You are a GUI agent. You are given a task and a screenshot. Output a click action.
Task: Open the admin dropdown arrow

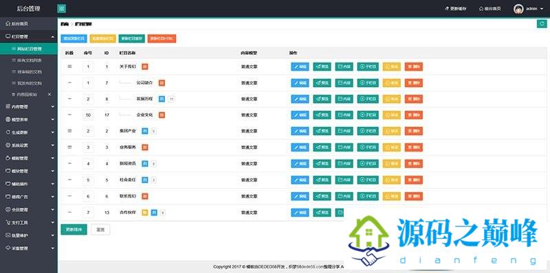coord(542,9)
